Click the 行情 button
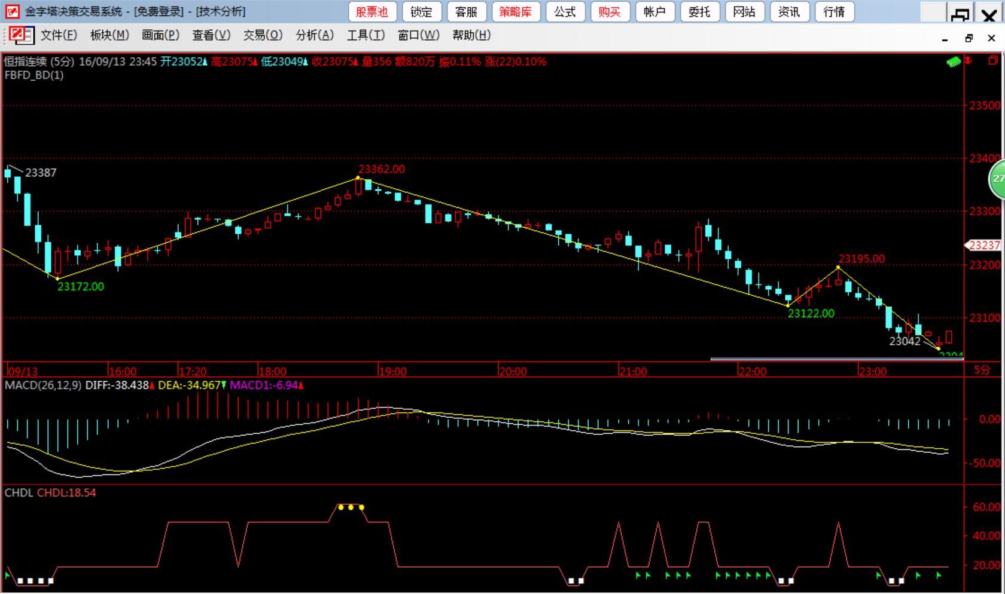Viewport: 1005px width, 594px height. click(834, 12)
